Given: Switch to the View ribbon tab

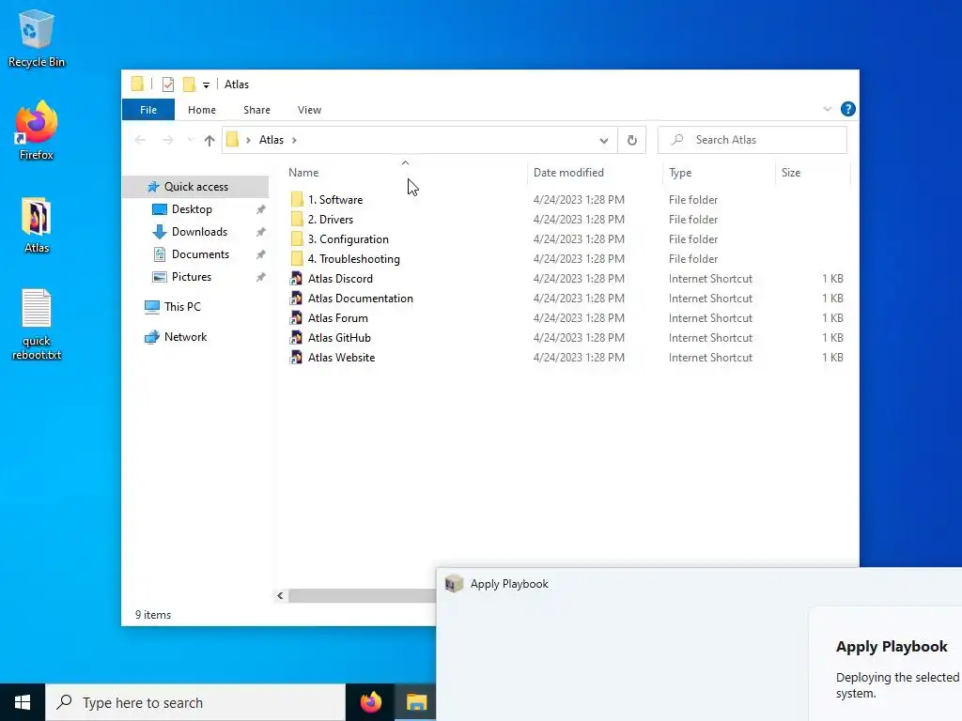Looking at the screenshot, I should (x=309, y=110).
